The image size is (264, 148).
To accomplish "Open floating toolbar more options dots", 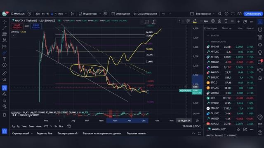I will point(233,21).
